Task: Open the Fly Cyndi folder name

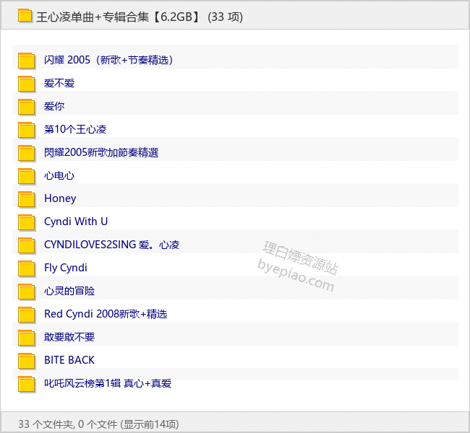Action: 66,268
